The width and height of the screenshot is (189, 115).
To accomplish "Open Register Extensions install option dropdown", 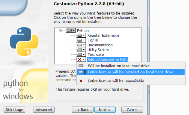I will point(81,35).
